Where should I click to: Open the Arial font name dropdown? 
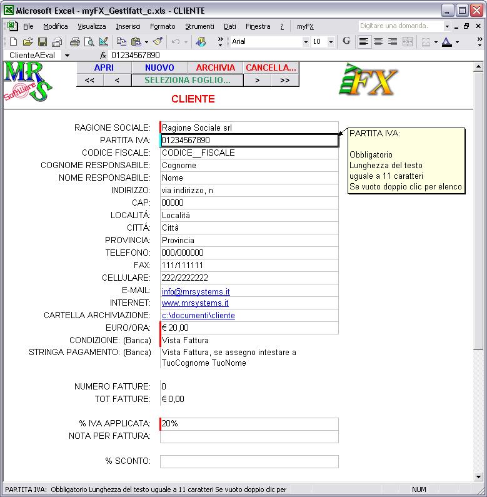306,42
